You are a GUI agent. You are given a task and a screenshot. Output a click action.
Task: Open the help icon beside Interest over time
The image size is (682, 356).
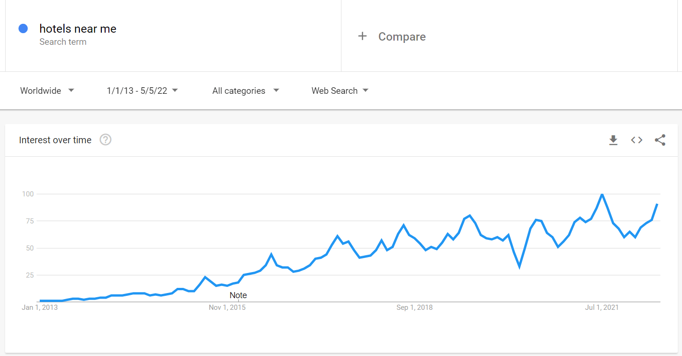(x=106, y=140)
